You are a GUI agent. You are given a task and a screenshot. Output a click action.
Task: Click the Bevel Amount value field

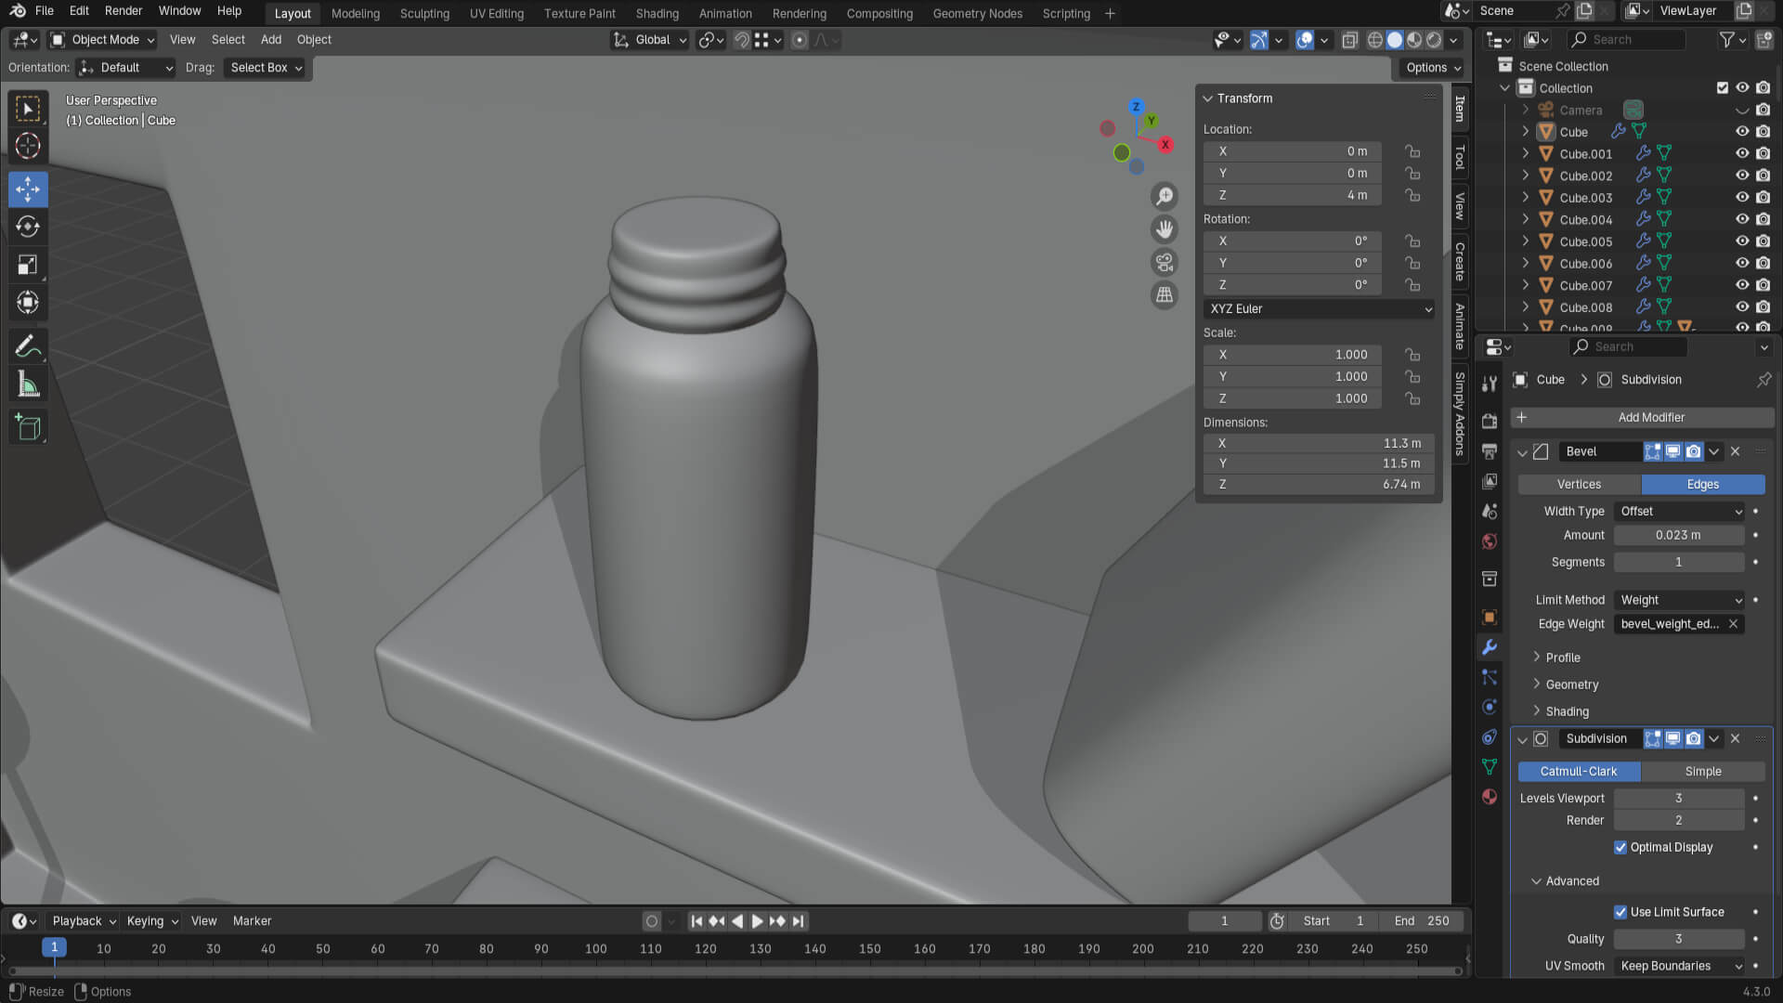tap(1678, 536)
